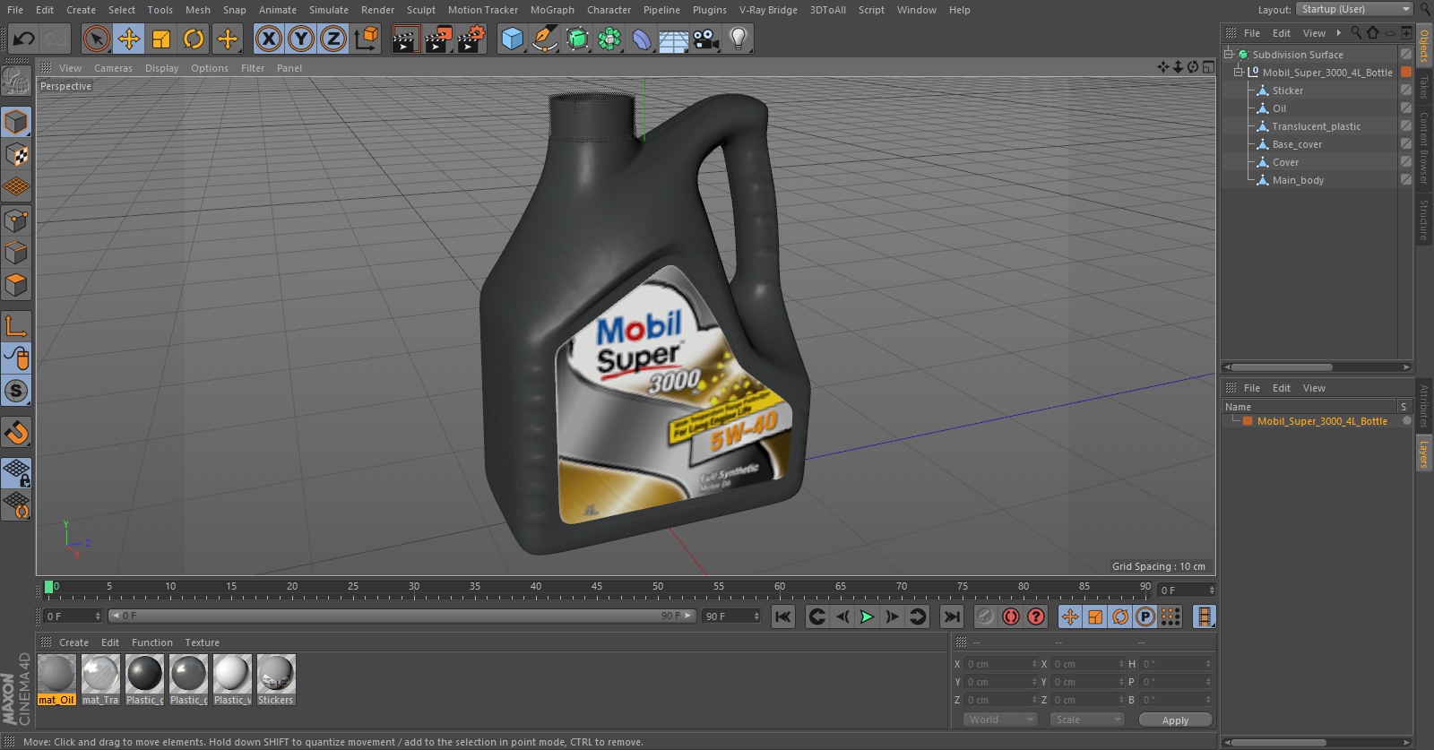Play the animation forward

(x=867, y=616)
